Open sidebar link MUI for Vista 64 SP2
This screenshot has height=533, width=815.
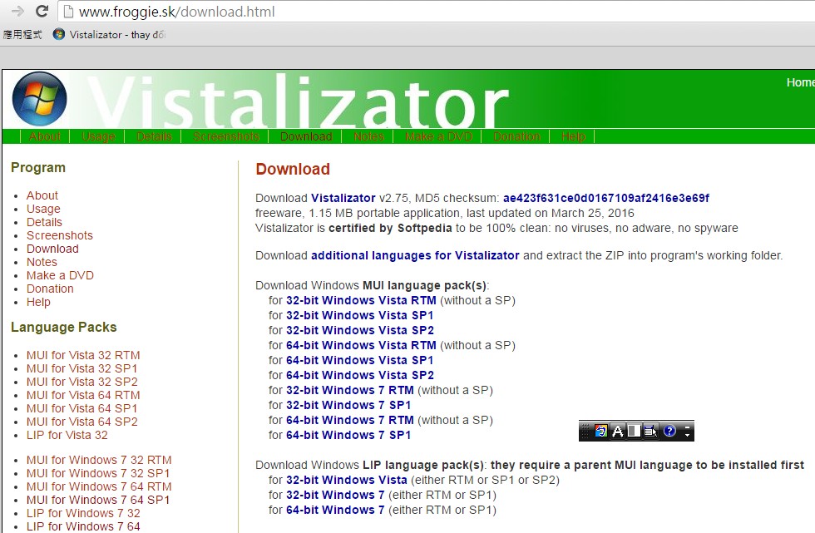(82, 422)
